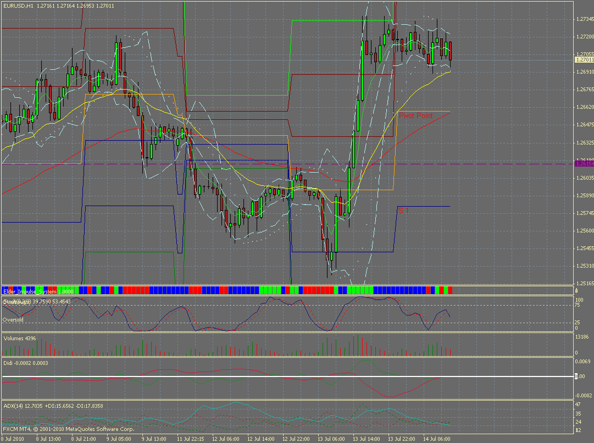Click price axis value 1.25890

(585, 196)
